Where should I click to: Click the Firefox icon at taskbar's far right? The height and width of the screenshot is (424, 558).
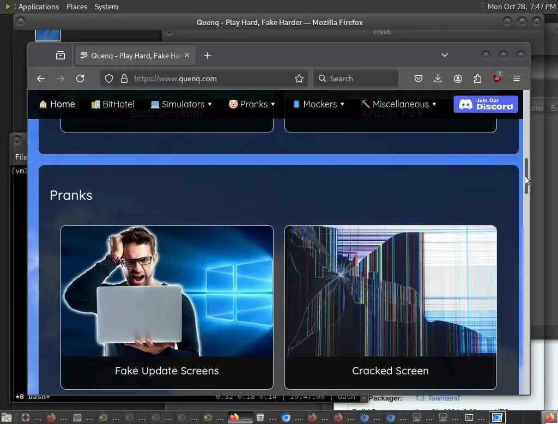[x=549, y=417]
